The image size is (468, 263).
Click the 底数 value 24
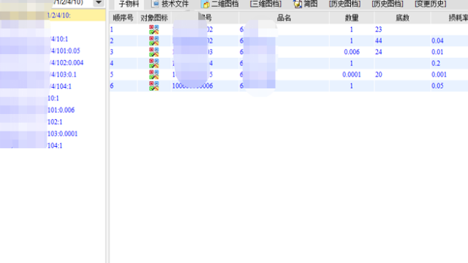coord(379,52)
